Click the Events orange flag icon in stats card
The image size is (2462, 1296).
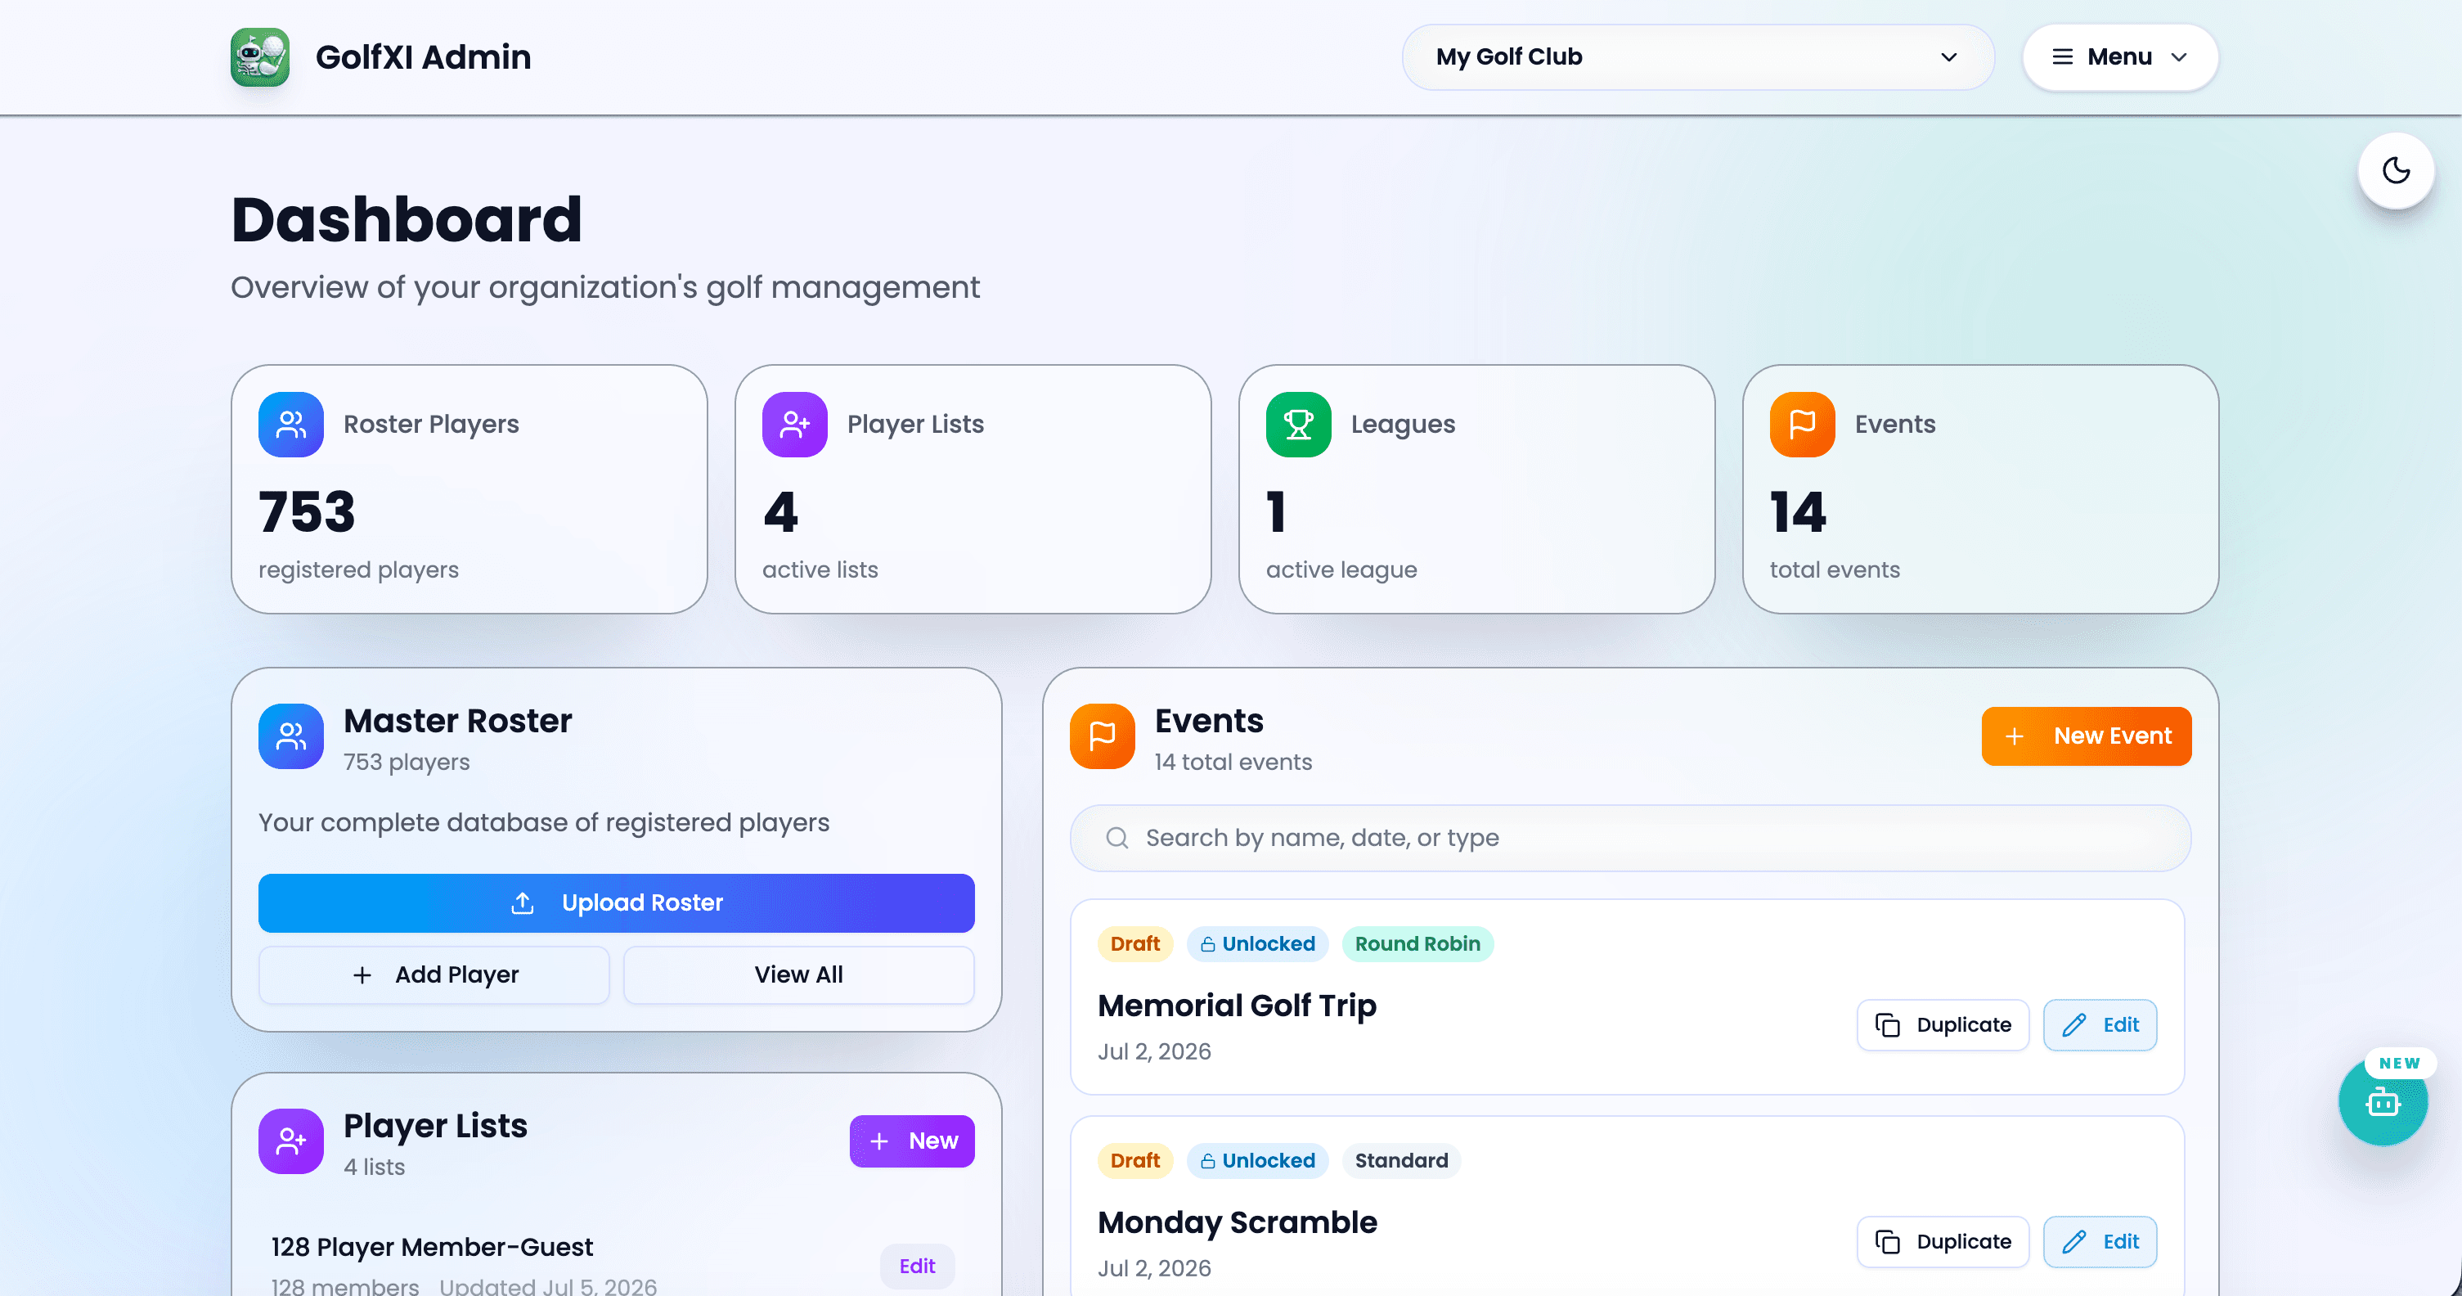(1802, 425)
